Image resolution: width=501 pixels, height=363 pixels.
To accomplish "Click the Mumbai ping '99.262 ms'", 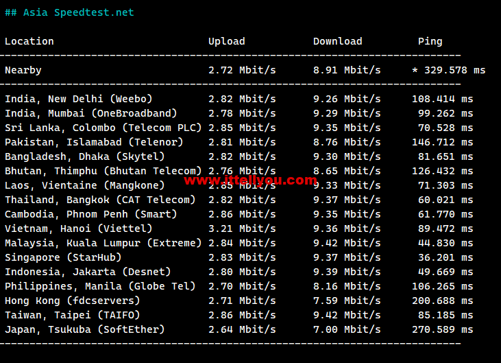I will [x=445, y=113].
